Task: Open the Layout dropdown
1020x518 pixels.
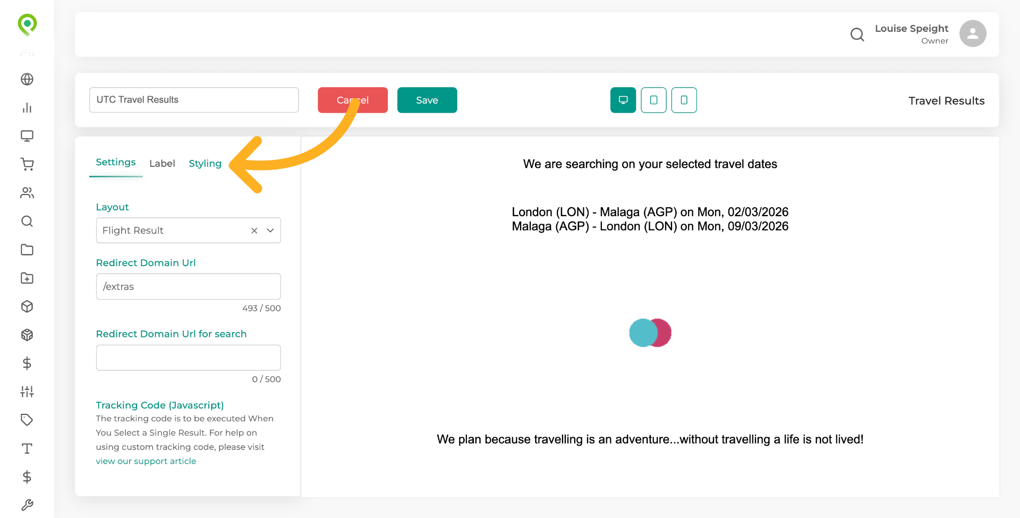Action: click(270, 230)
